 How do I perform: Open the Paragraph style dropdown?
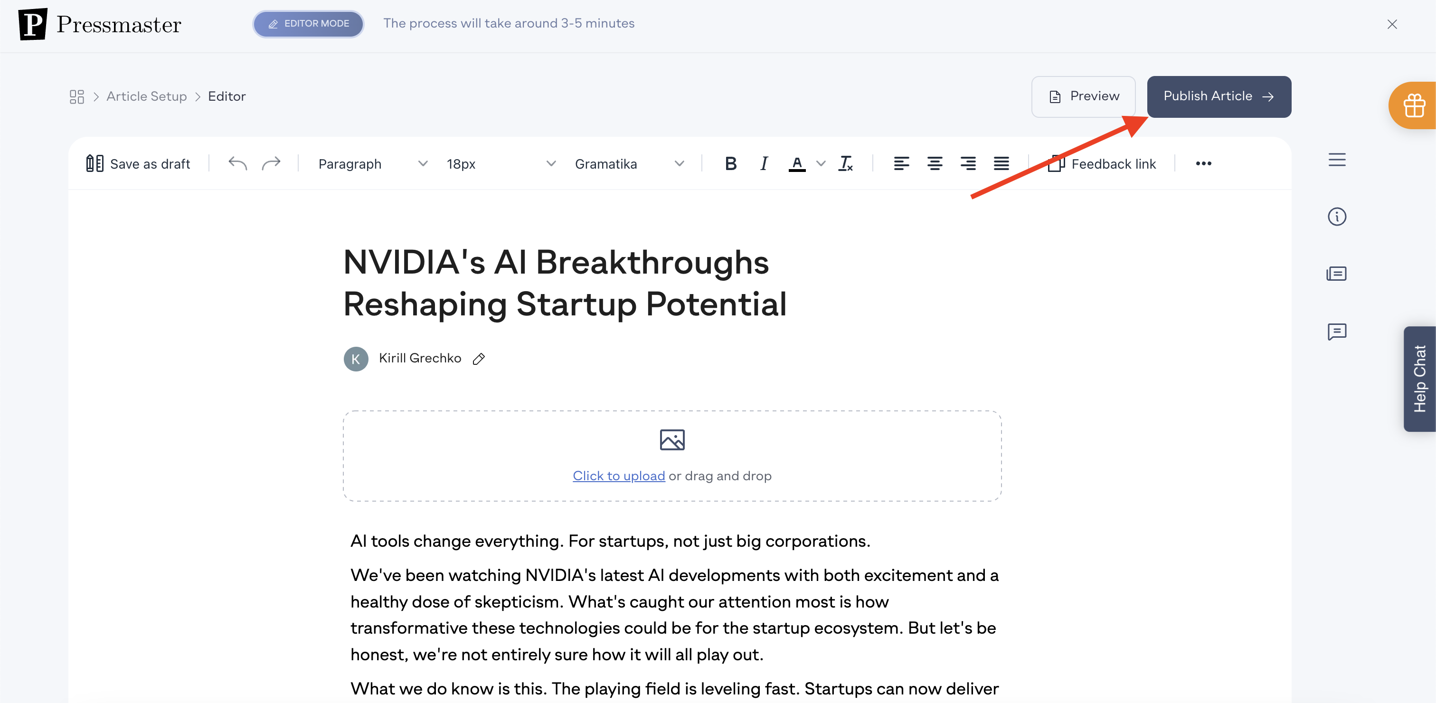373,164
